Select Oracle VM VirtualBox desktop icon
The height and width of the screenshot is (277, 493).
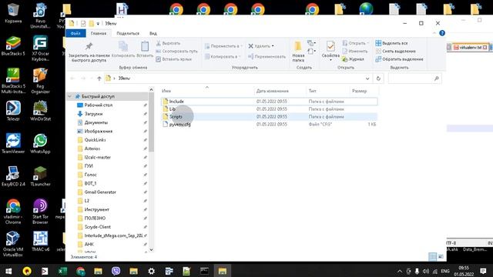click(x=13, y=244)
